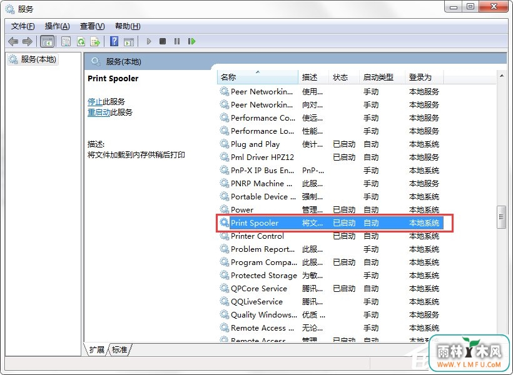Select the Performance Co... service name

click(x=263, y=117)
